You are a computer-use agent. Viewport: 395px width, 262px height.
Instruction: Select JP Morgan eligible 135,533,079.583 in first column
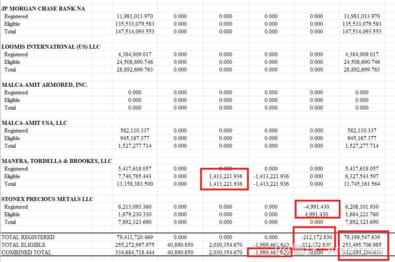coord(135,24)
